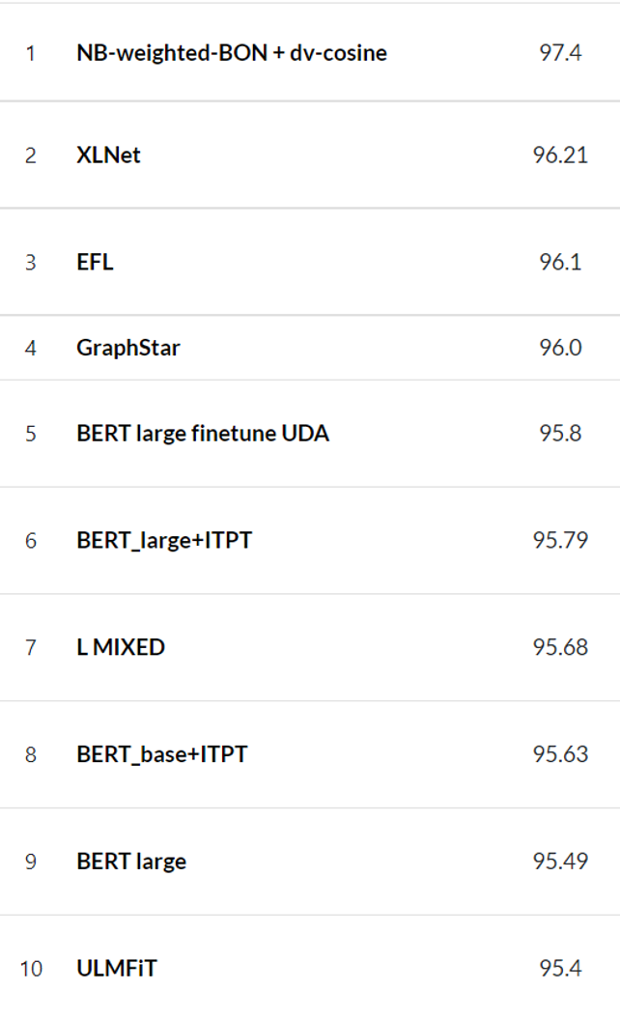Image resolution: width=620 pixels, height=1019 pixels.
Task: Open the ULMFiT model link
Action: [x=117, y=968]
